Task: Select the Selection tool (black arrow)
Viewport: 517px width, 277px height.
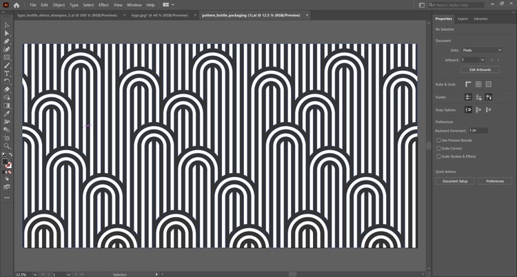Action: (x=7, y=25)
